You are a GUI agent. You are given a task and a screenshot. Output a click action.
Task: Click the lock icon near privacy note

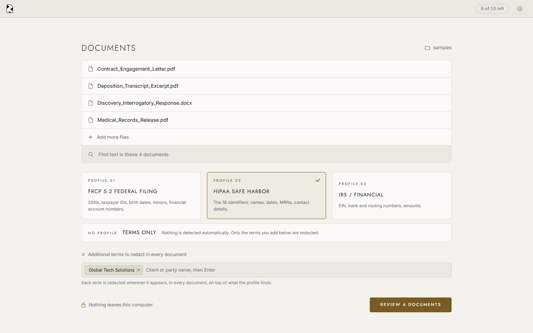84,305
